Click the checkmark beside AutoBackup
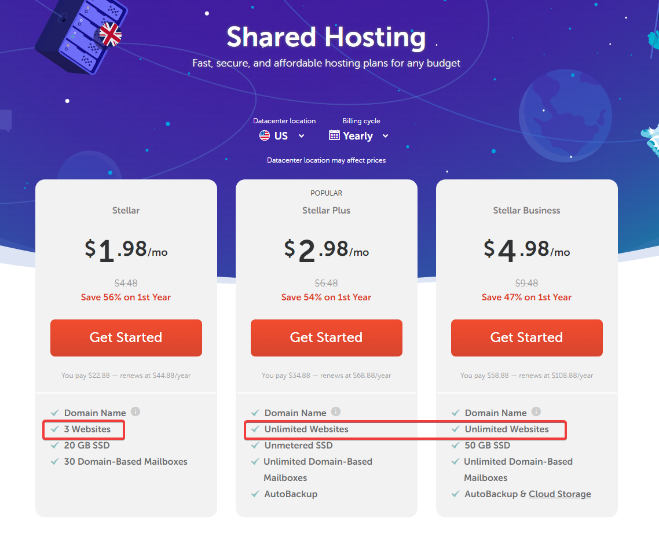659x533 pixels. click(255, 494)
